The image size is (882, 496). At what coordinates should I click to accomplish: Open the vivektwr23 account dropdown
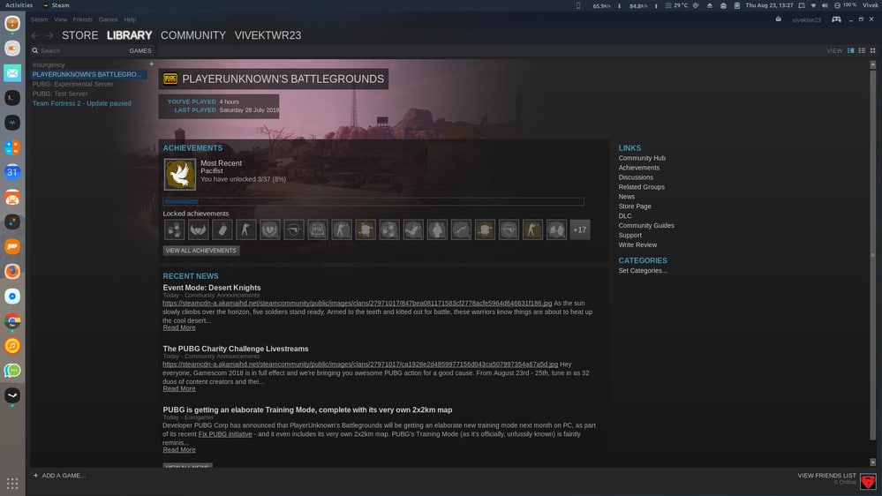click(806, 19)
